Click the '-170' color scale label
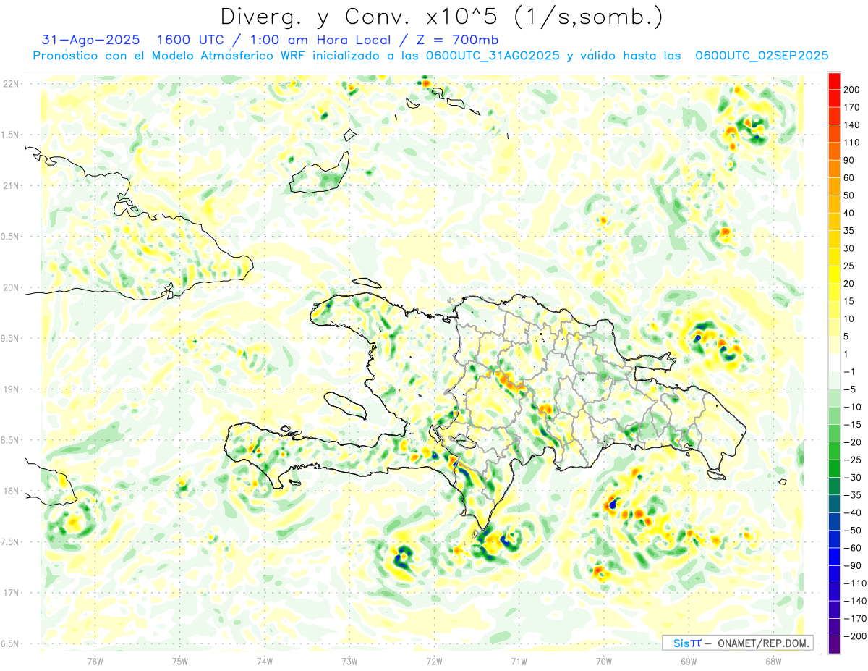This screenshot has height=671, width=868. tap(855, 619)
